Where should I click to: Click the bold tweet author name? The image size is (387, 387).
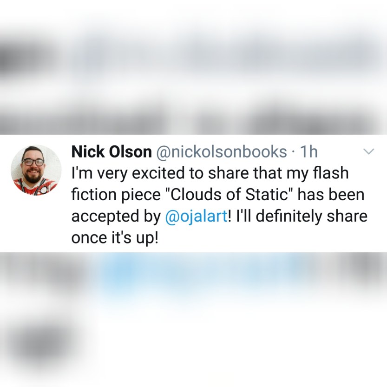pyautogui.click(x=112, y=151)
